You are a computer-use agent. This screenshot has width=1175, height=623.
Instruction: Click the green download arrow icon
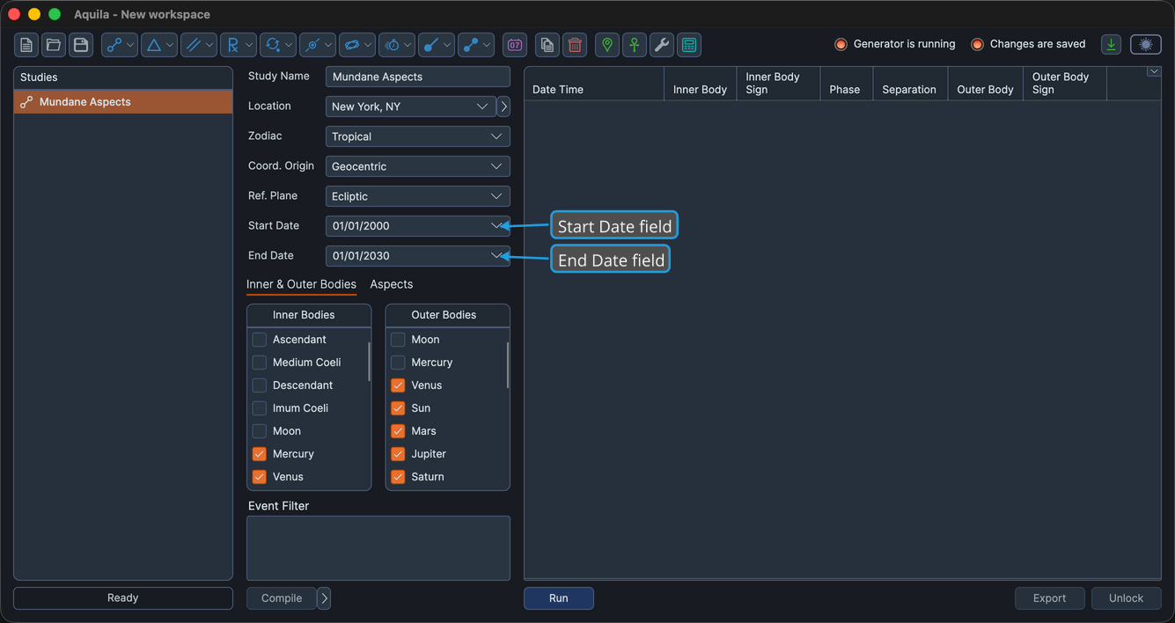coord(1112,45)
